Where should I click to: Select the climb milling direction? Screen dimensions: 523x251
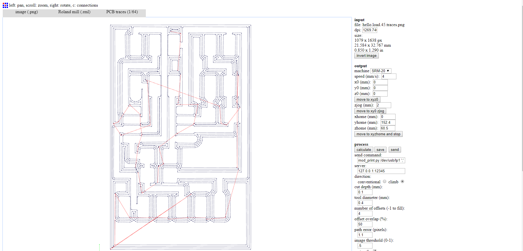pyautogui.click(x=402, y=181)
